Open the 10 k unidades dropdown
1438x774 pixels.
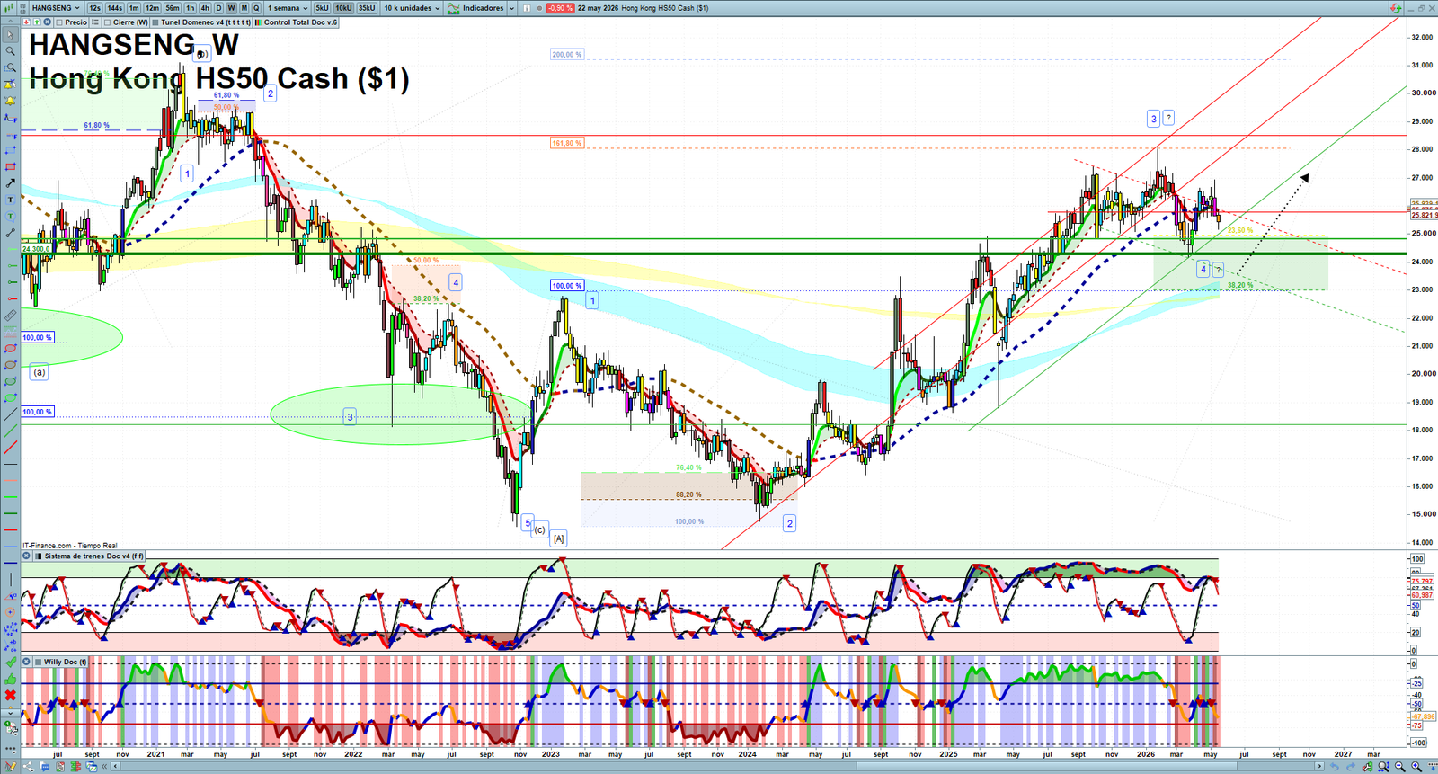(412, 8)
